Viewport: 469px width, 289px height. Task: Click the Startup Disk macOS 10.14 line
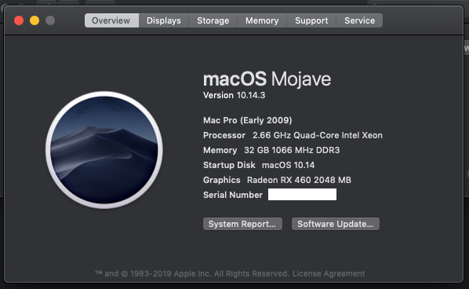pos(259,165)
